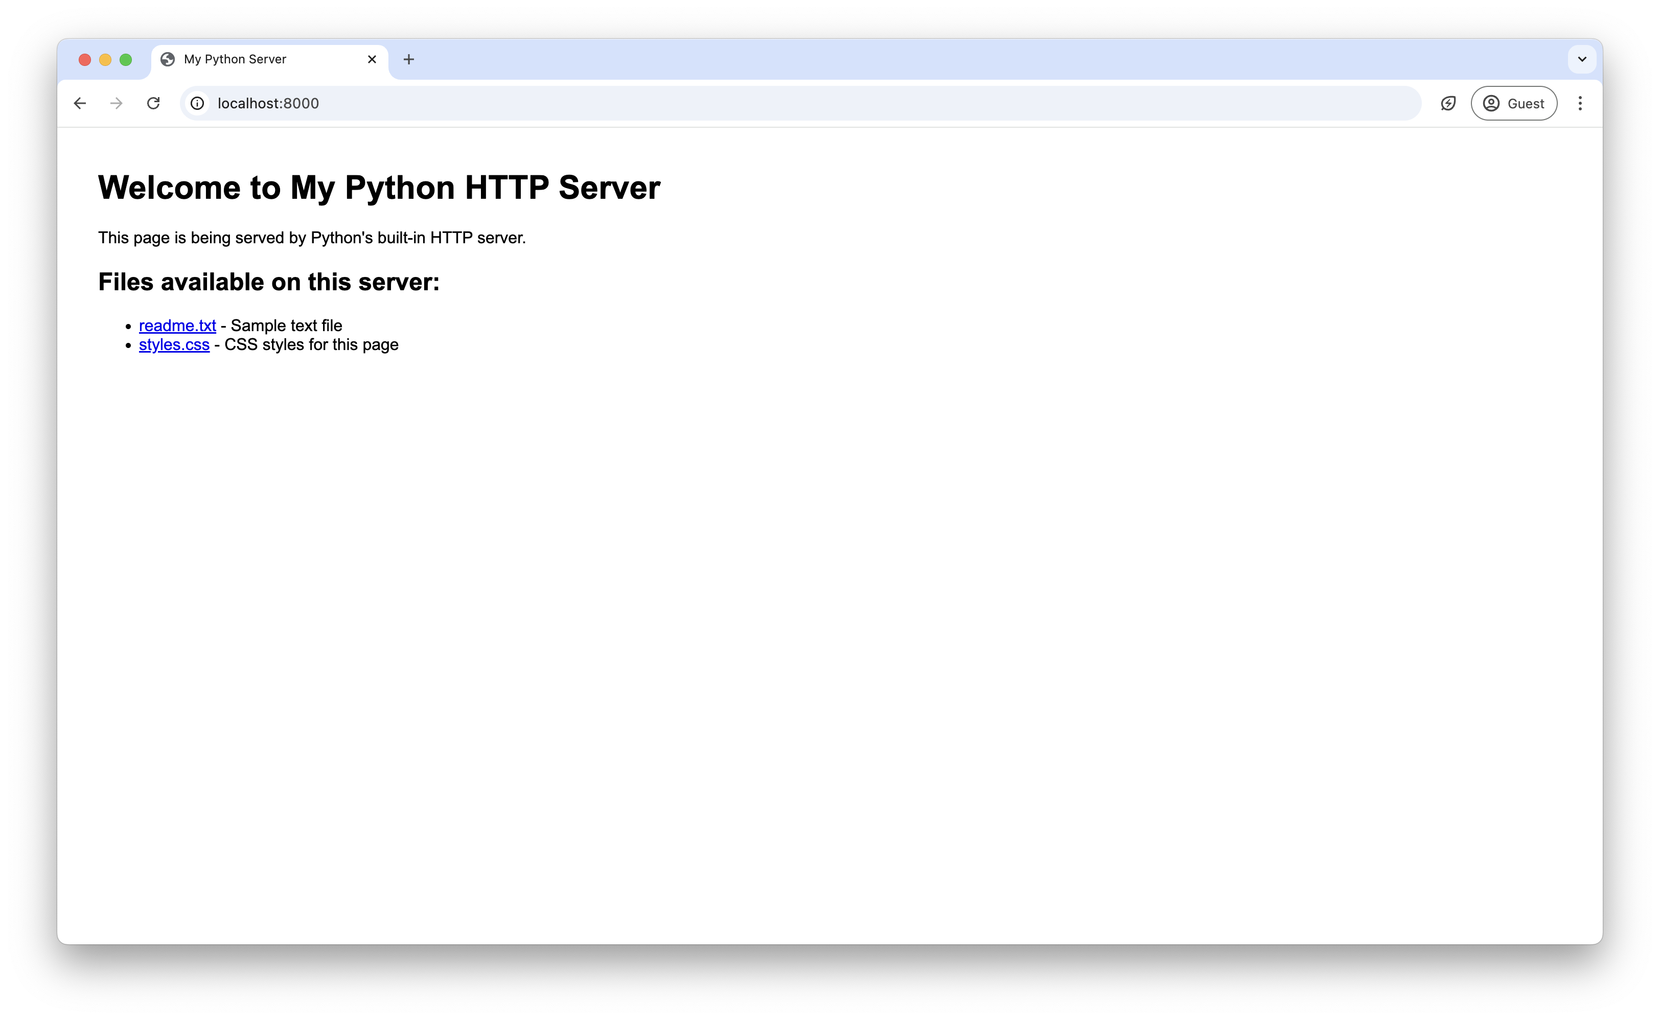1660x1020 pixels.
Task: Close the My Python Server tab
Action: [372, 59]
